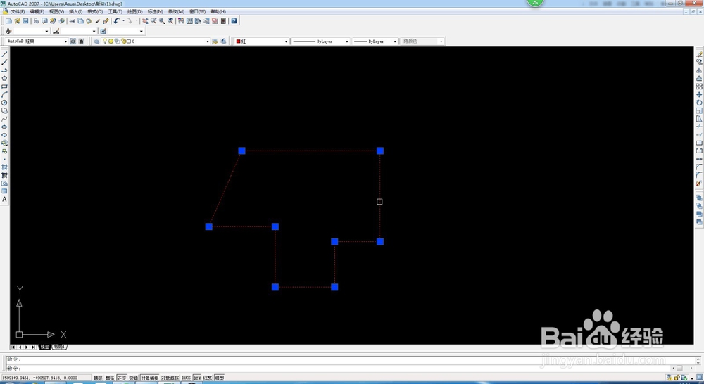Screen dimensions: 704x384
Task: Toggle 线宽 (Lineweight) display
Action: (x=208, y=378)
